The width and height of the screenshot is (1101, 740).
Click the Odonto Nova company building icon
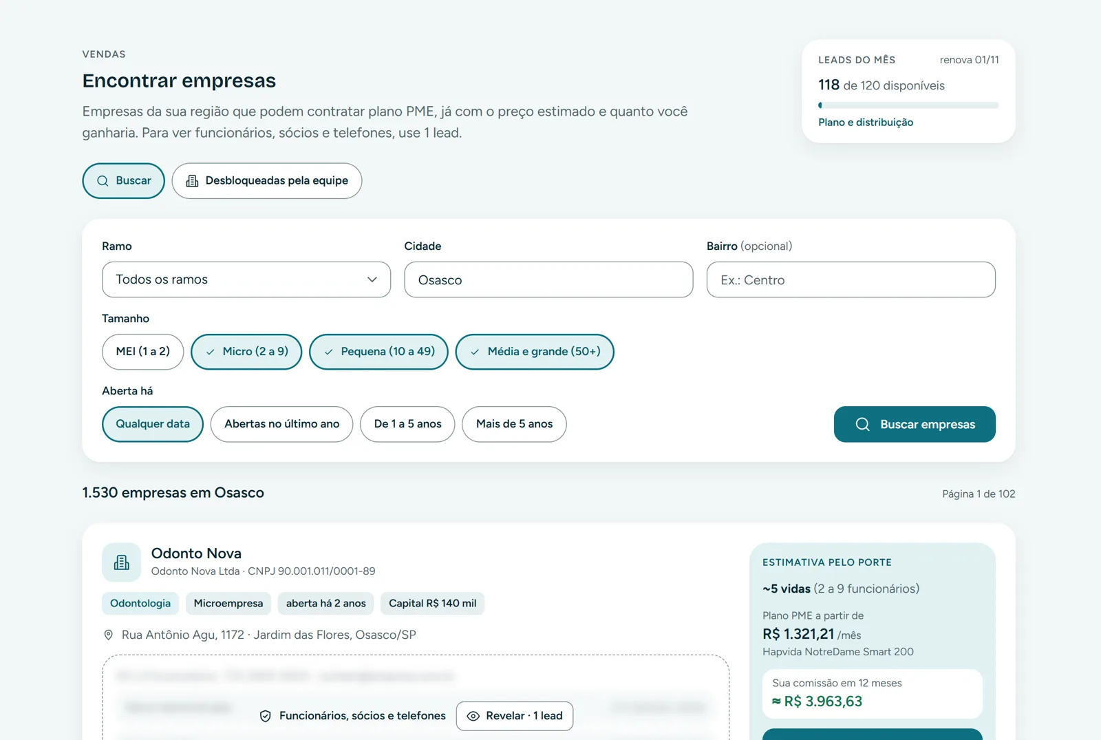click(x=122, y=562)
